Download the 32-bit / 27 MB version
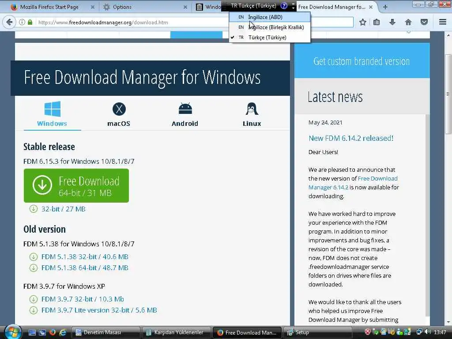 pos(64,209)
